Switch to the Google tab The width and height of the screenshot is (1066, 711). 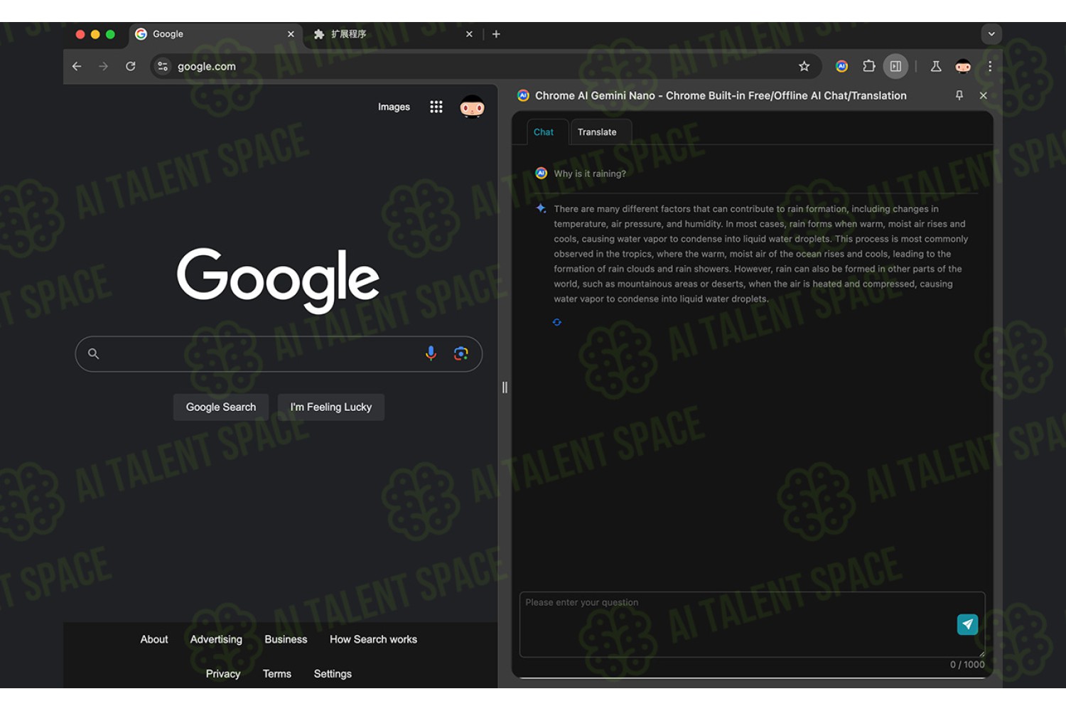pos(215,34)
